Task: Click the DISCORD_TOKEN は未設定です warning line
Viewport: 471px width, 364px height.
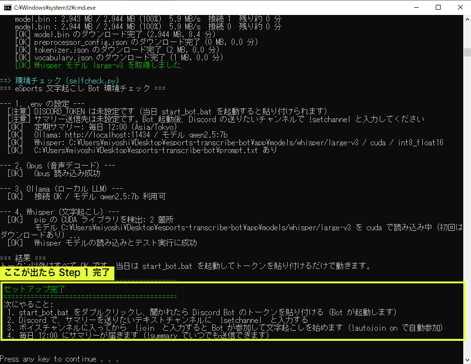Action: (x=167, y=112)
